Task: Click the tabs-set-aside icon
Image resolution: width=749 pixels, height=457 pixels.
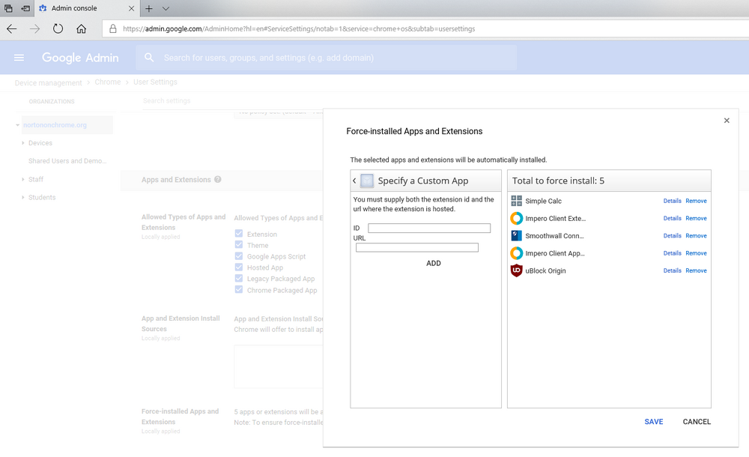Action: point(8,8)
